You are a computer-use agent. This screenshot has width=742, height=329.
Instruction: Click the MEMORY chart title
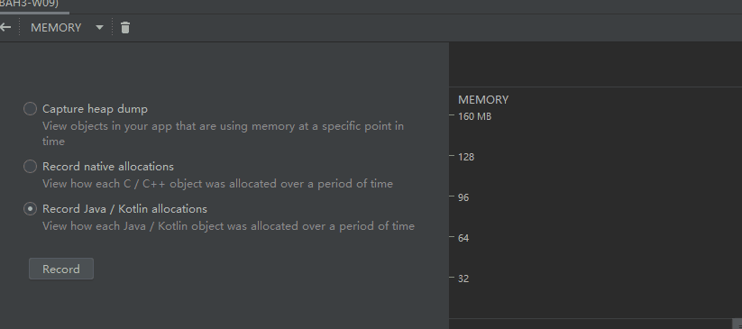click(483, 100)
